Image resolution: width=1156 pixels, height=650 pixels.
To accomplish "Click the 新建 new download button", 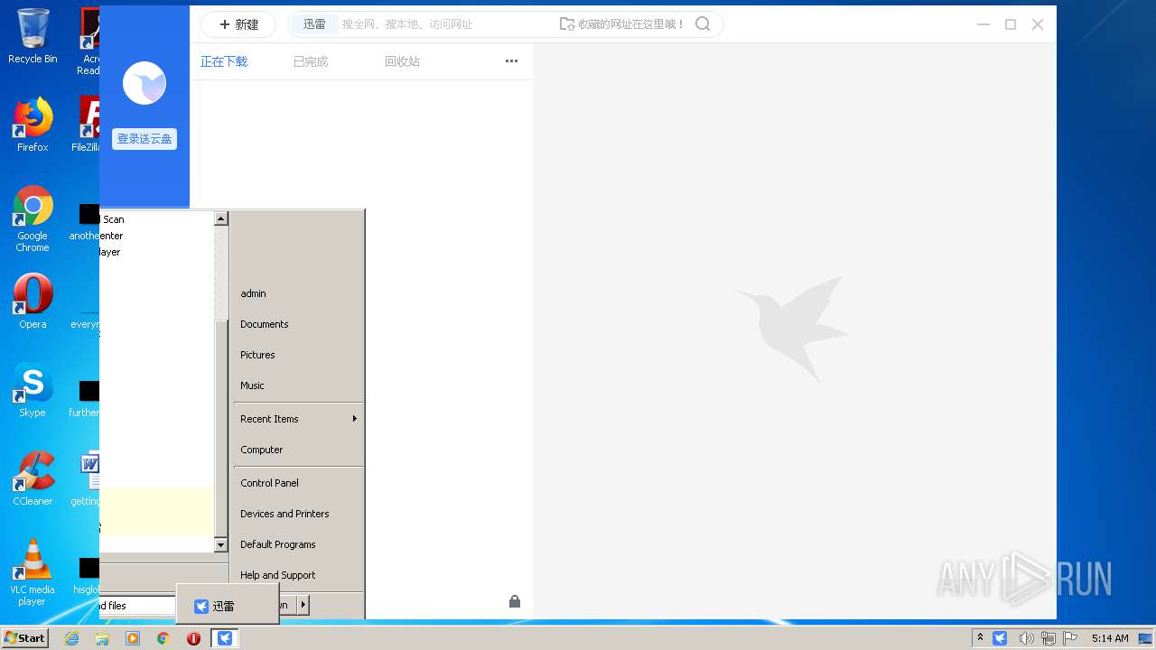I will click(238, 24).
